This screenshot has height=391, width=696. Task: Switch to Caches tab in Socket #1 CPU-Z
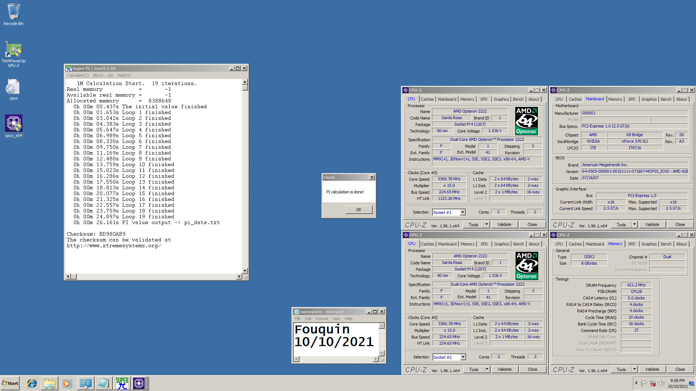click(x=427, y=99)
